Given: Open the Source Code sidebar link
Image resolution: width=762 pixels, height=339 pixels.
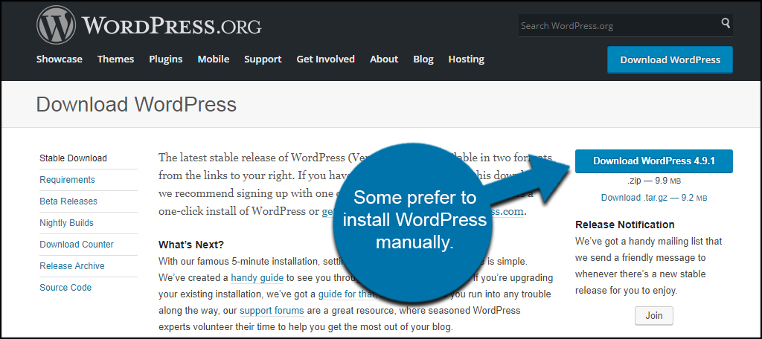Looking at the screenshot, I should pyautogui.click(x=65, y=288).
